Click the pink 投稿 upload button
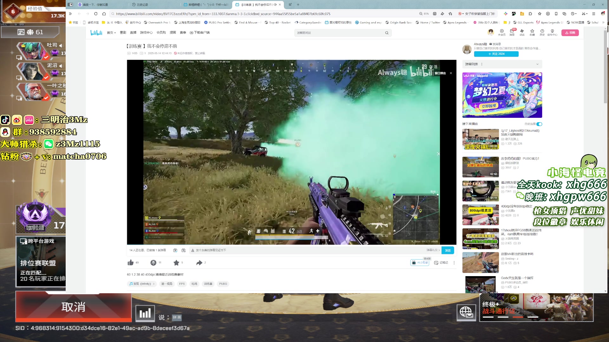609x342 pixels. pos(570,33)
